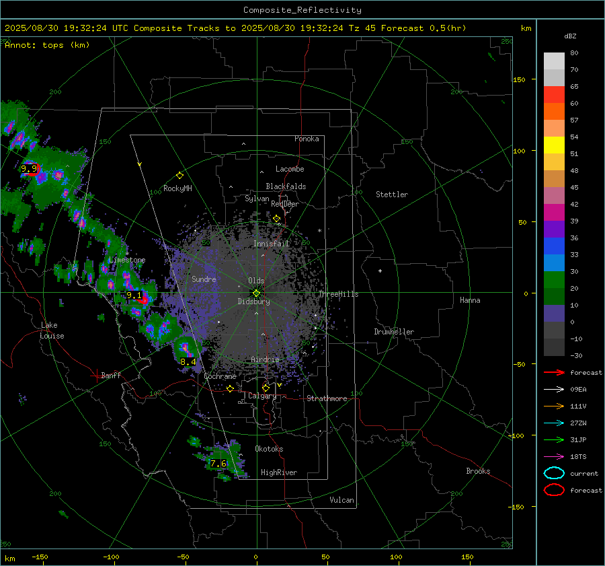Click the white plus marker west of Hanna
The width and height of the screenshot is (605, 566).
point(380,271)
